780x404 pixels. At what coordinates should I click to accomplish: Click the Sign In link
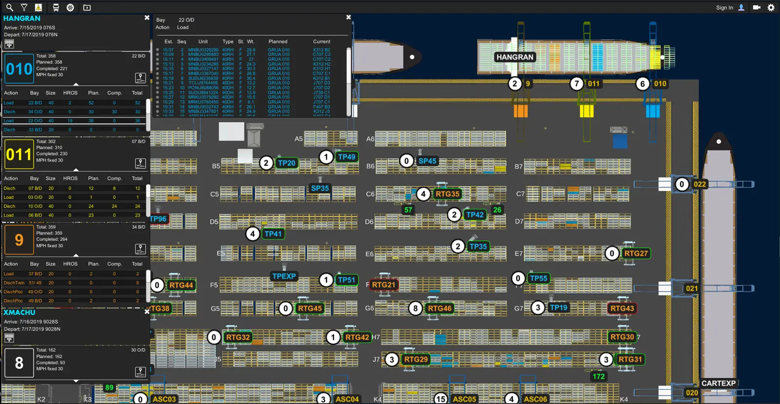pos(724,7)
